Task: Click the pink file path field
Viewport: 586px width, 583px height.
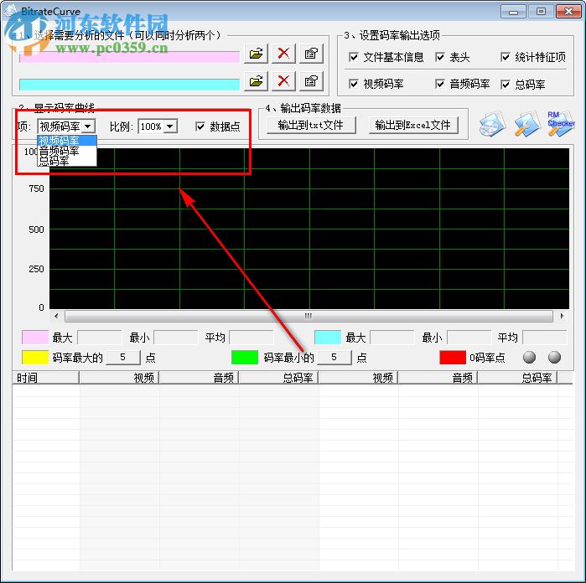Action: pyautogui.click(x=129, y=57)
